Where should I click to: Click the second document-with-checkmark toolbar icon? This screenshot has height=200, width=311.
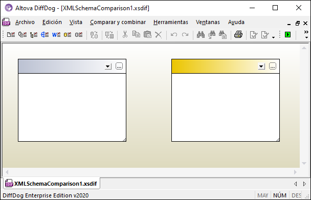265,35
